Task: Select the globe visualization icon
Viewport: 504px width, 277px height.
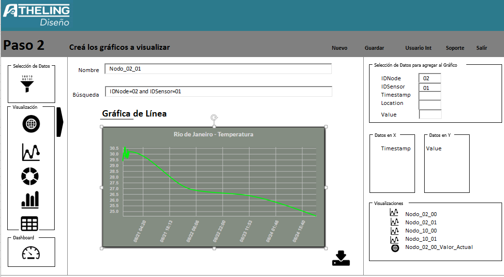Action: pyautogui.click(x=31, y=124)
